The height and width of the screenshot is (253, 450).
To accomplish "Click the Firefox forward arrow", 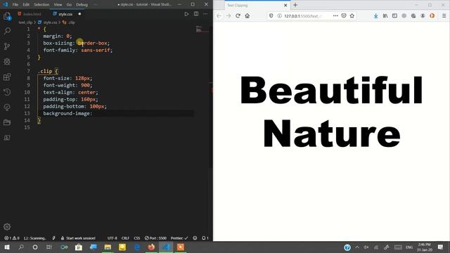I will coord(229,15).
